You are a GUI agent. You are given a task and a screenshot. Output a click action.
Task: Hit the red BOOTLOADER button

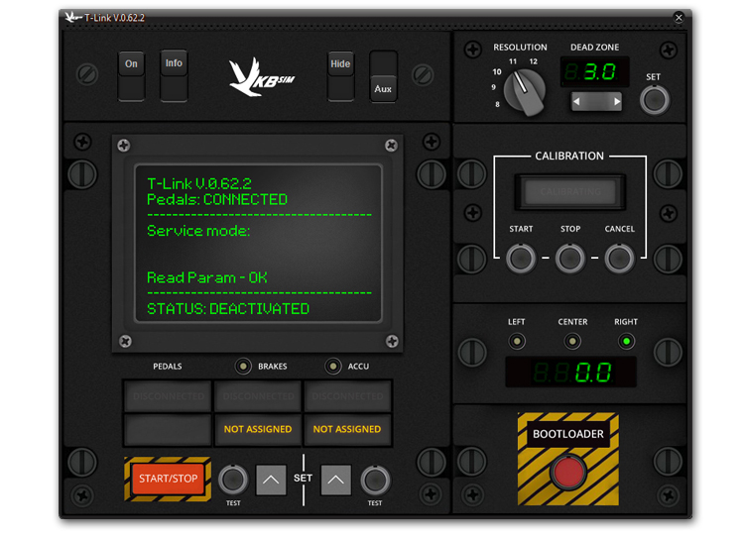tap(568, 472)
